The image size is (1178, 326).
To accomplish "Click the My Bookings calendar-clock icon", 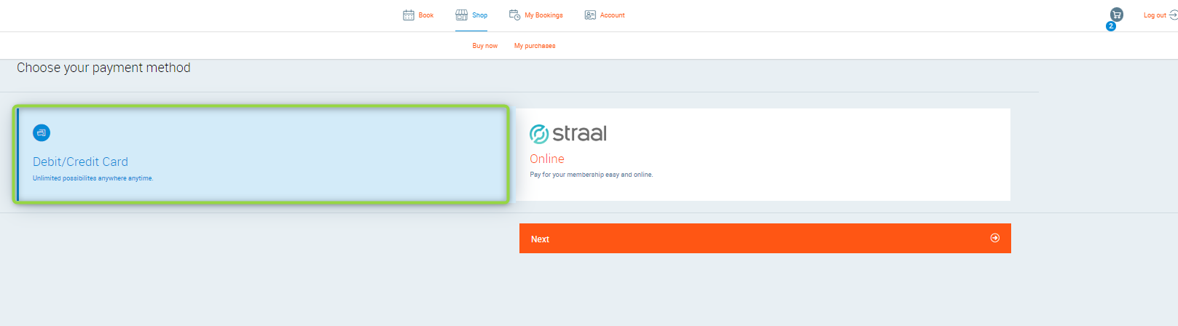I will point(514,15).
